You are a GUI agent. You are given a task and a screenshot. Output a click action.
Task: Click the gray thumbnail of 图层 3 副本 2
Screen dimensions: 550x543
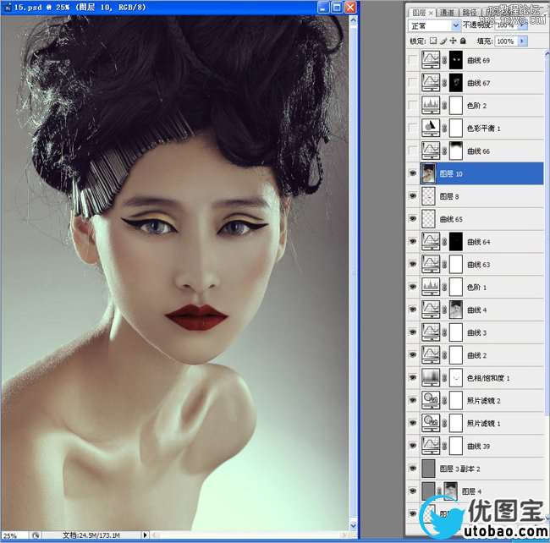pos(429,469)
